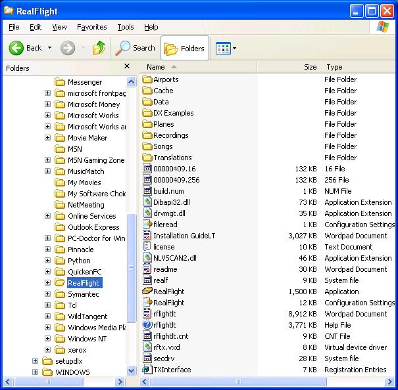Select the Data folder name
Image resolution: width=398 pixels, height=390 pixels.
coord(161,102)
